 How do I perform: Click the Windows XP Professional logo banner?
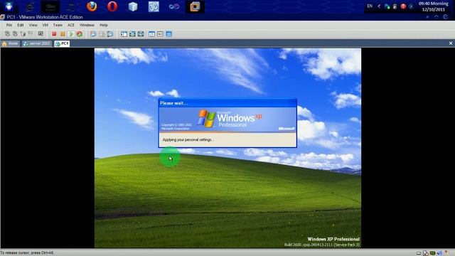point(227,119)
